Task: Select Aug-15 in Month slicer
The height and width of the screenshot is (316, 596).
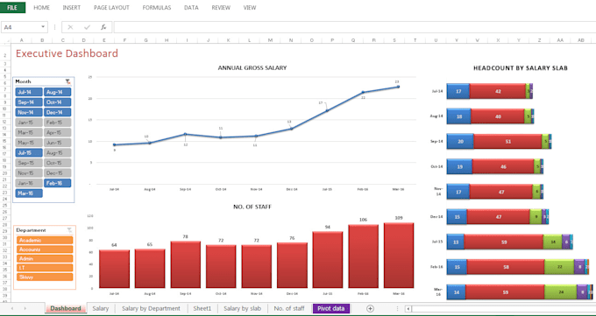Action: 57,152
